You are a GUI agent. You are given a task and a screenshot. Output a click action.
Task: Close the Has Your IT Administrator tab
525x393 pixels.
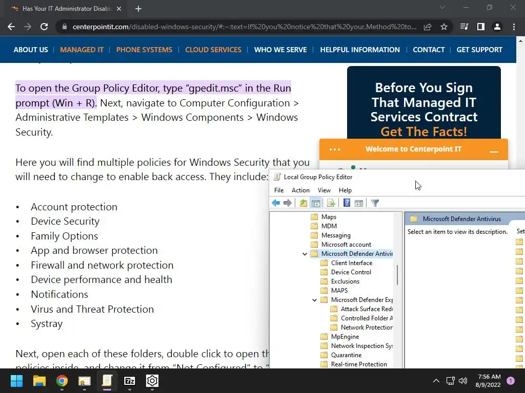119,9
